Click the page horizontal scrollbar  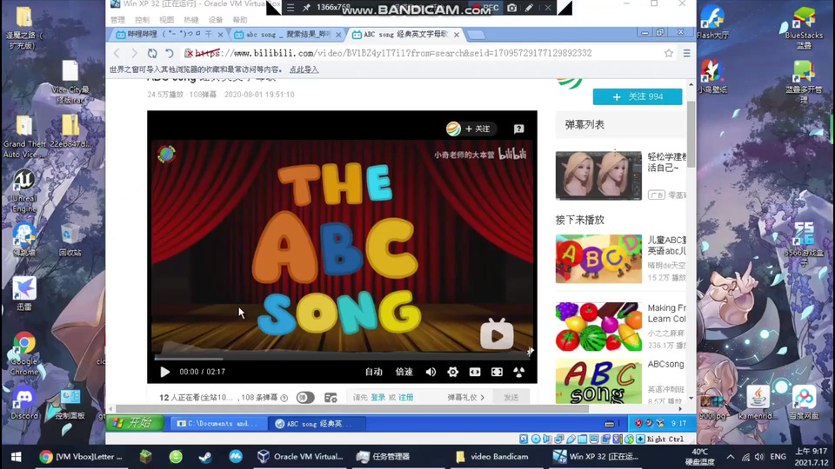[x=352, y=409]
